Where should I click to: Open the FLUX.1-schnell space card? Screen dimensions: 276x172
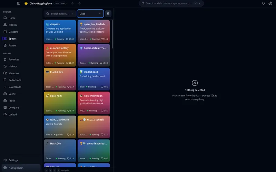pyautogui.click(x=93, y=127)
